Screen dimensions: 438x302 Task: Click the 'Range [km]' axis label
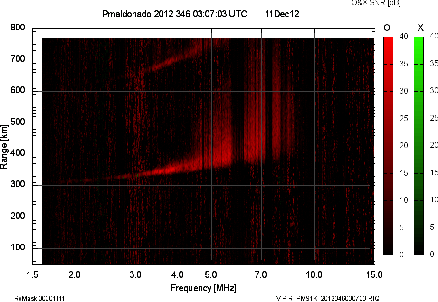coord(4,147)
